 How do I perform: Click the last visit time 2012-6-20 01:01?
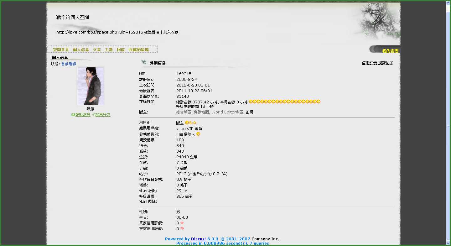(193, 85)
